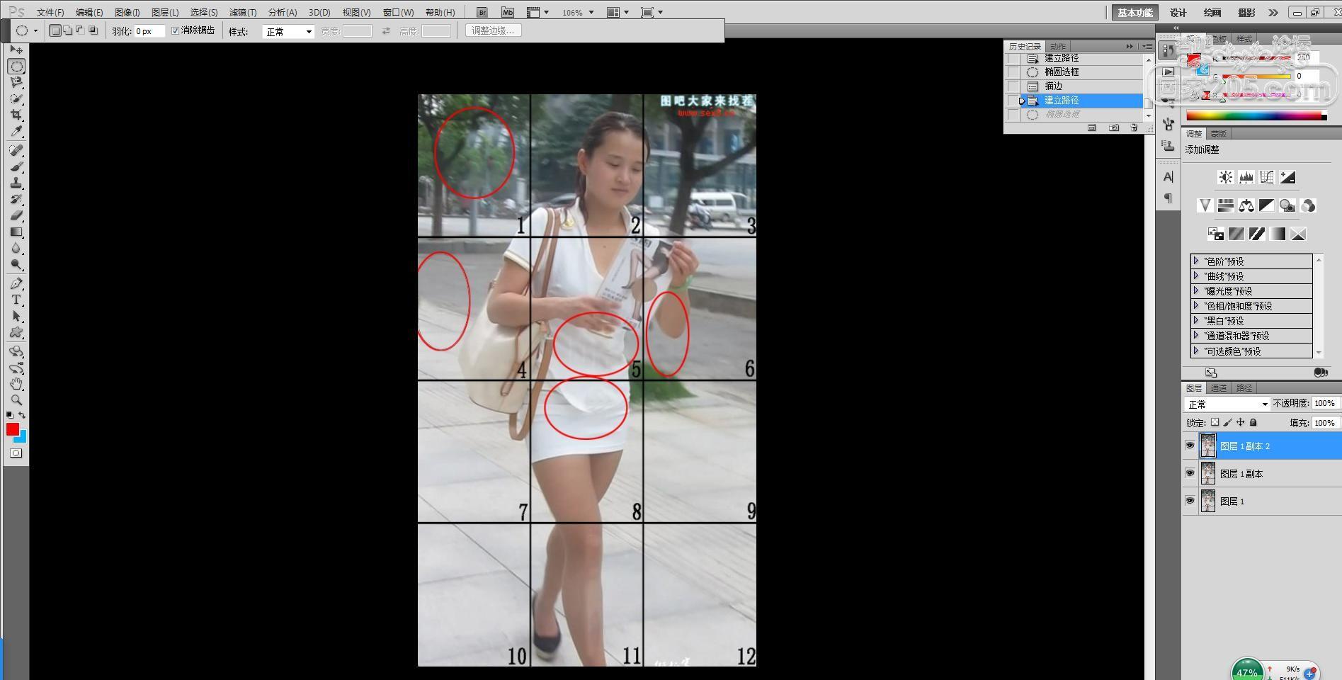
Task: Click the red foreground color swatch
Action: coord(12,429)
